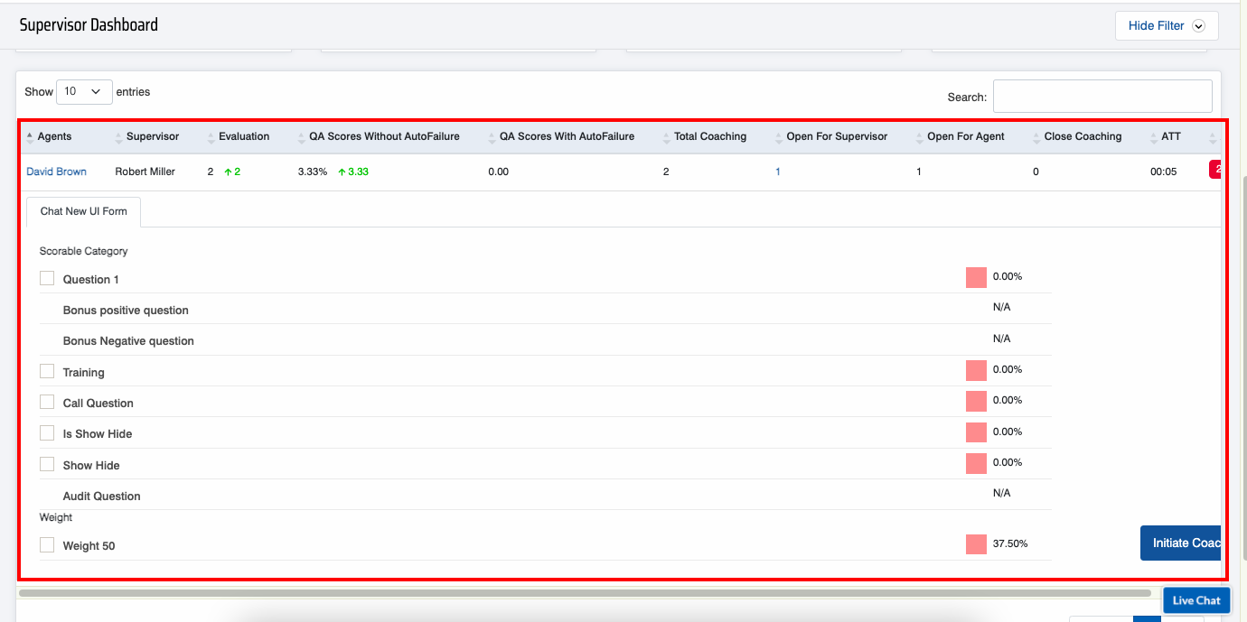Click the red swatch beside Weight 50
Image resolution: width=1247 pixels, height=622 pixels.
pos(976,544)
